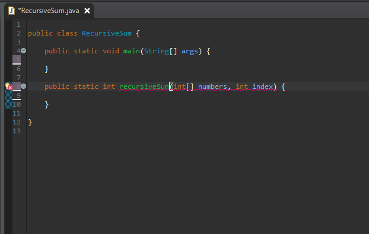
Task: Click the numbers parameter
Action: pos(212,86)
